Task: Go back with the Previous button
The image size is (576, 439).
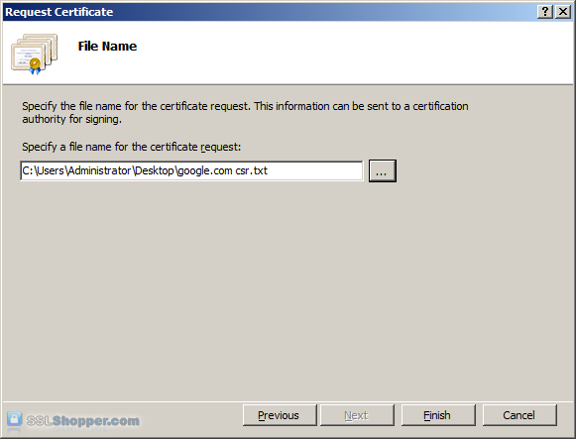Action: coord(280,415)
